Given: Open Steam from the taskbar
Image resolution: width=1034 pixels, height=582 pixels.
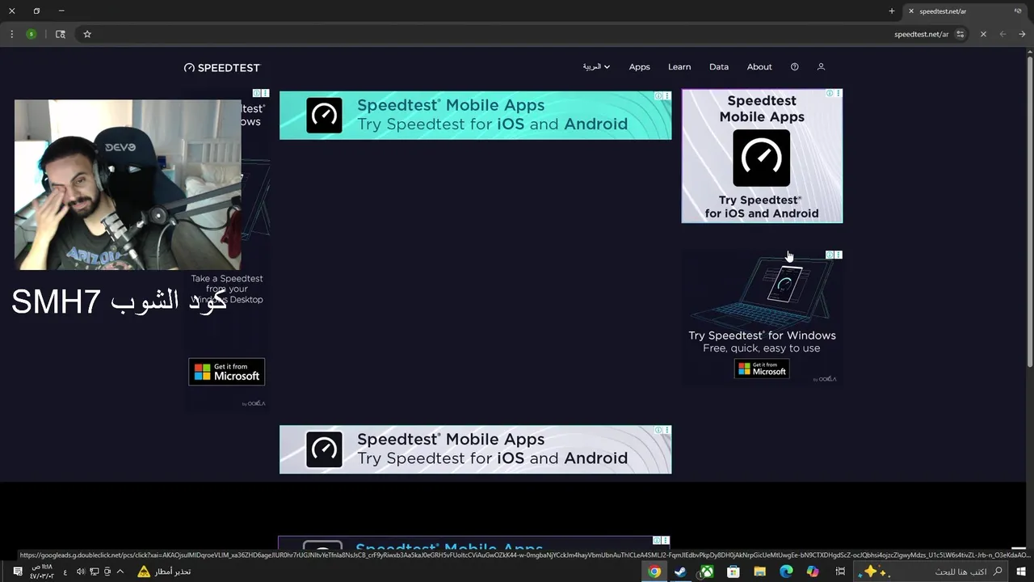Looking at the screenshot, I should pyautogui.click(x=680, y=571).
